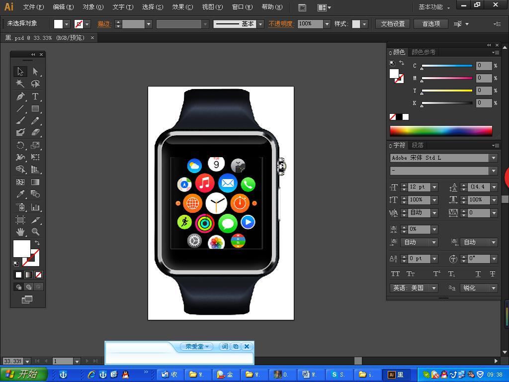This screenshot has width=509, height=382.
Task: Open the 基本功能 workspace switcher
Action: pyautogui.click(x=434, y=7)
